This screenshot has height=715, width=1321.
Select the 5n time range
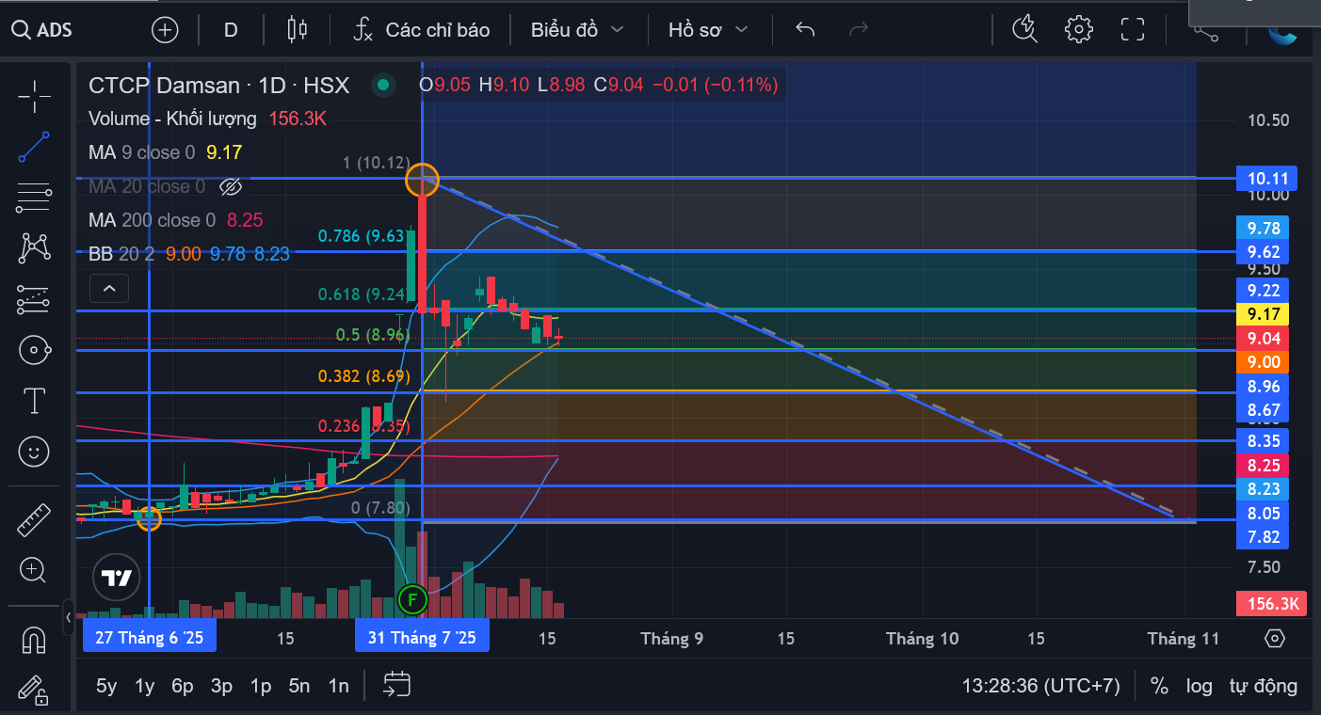tap(298, 686)
